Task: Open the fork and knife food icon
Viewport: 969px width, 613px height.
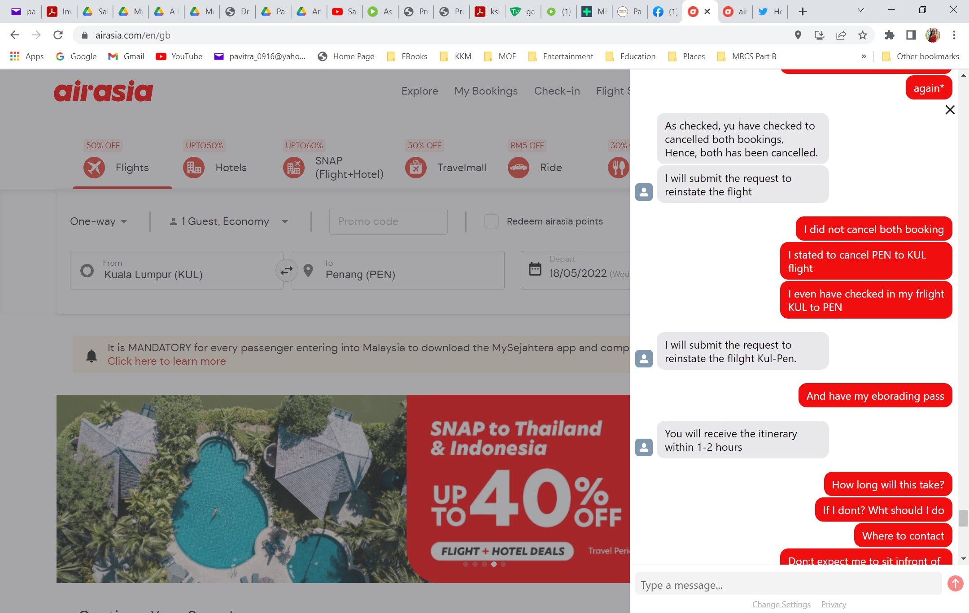Action: coord(619,168)
